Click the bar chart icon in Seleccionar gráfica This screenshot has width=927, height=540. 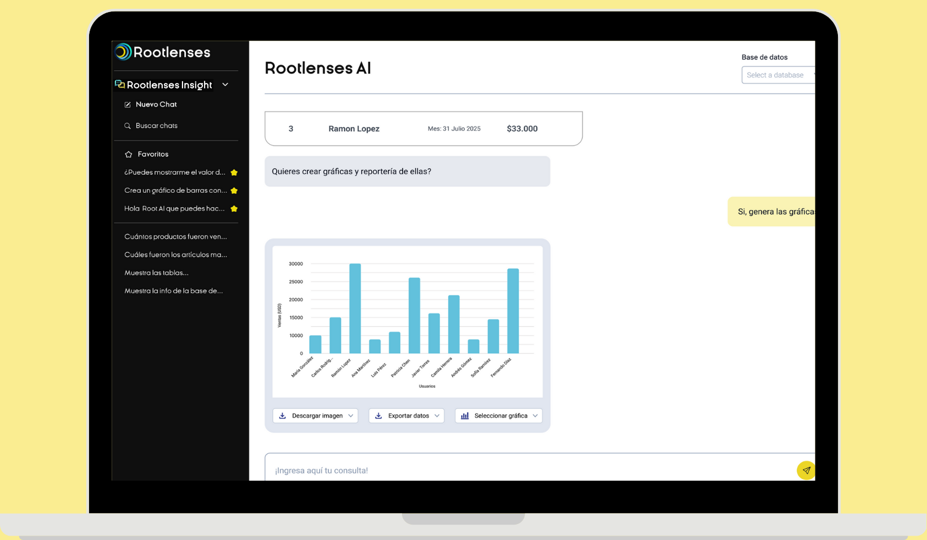pos(465,416)
